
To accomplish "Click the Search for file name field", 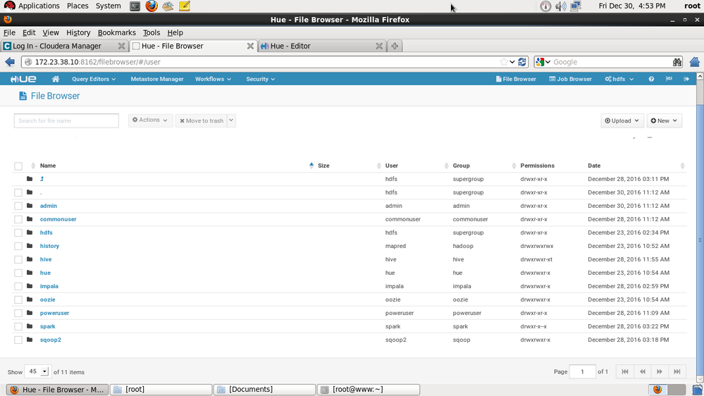I will [x=66, y=120].
